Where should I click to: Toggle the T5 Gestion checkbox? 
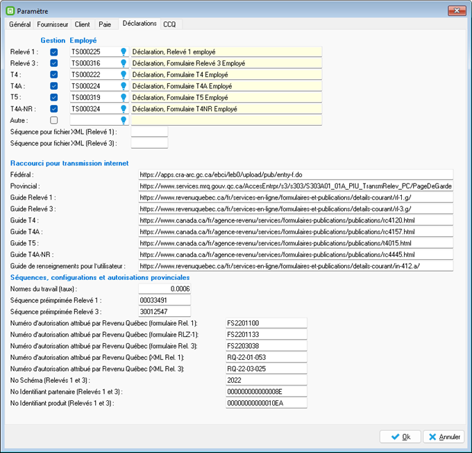point(54,98)
